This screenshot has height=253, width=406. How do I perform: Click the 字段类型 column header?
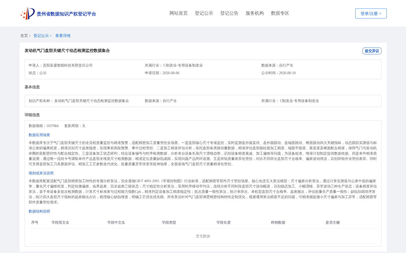pyautogui.click(x=169, y=222)
